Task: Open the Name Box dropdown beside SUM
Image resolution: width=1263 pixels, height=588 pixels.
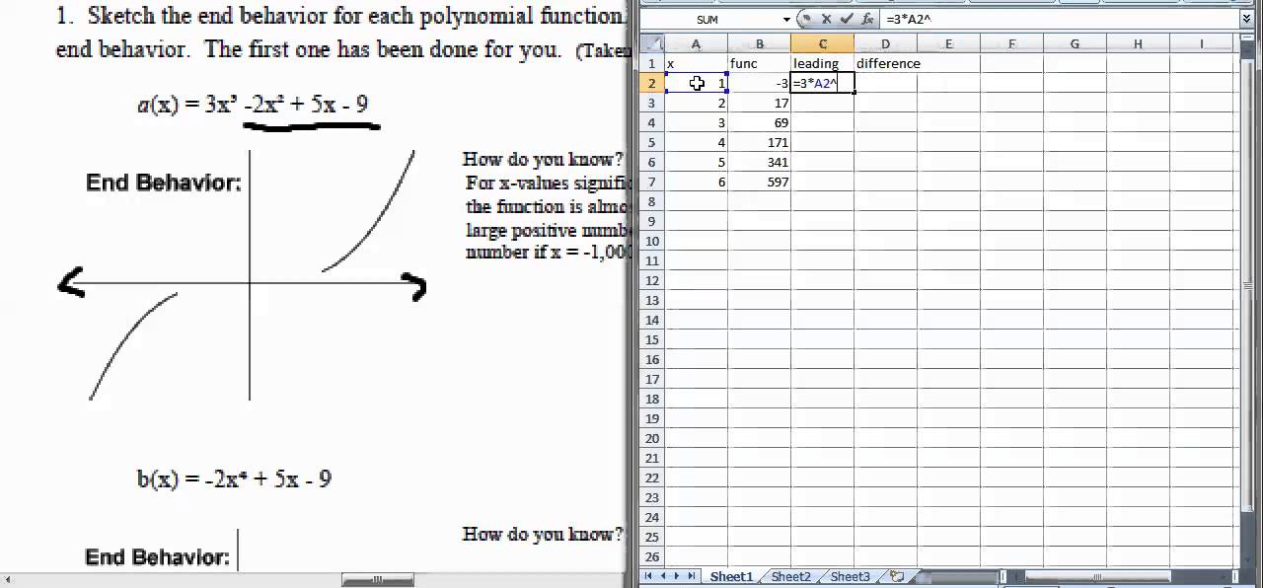Action: (786, 19)
